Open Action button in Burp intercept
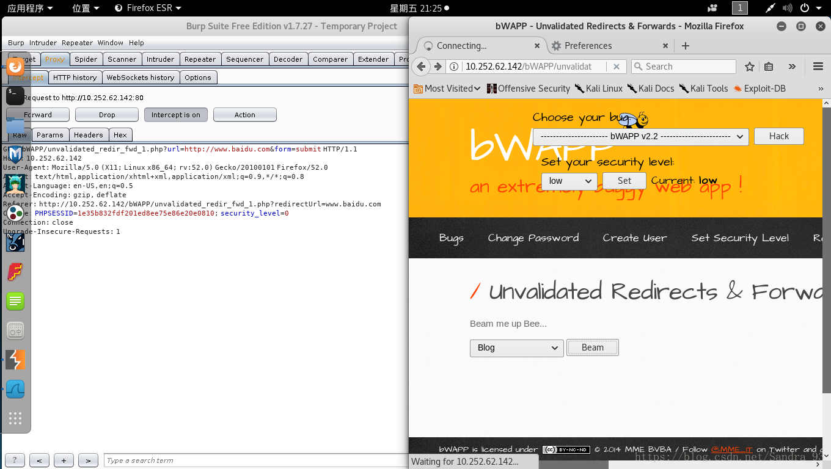 click(245, 115)
